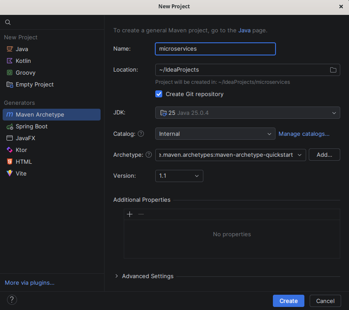This screenshot has width=349, height=310.
Task: Expand Advanced Settings section
Action: [x=116, y=276]
